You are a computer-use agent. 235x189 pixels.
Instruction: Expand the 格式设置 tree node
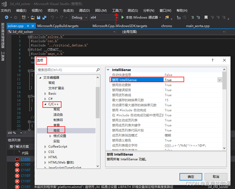point(50,136)
